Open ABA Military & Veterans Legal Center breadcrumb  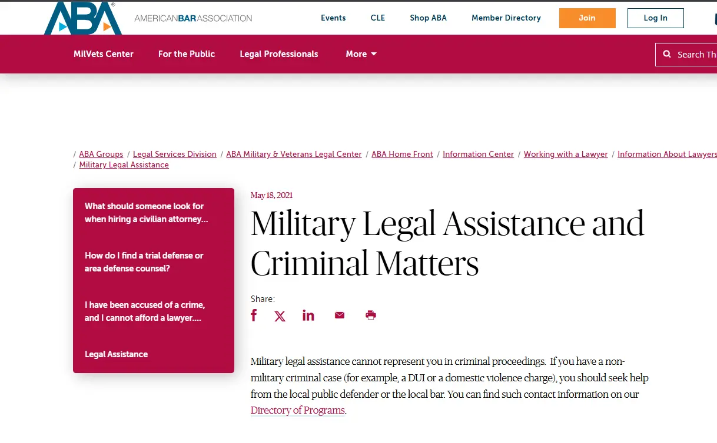(294, 154)
